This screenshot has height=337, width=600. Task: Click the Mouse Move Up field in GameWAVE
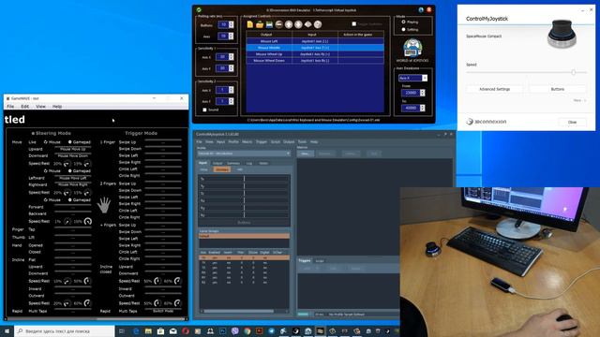click(x=73, y=149)
